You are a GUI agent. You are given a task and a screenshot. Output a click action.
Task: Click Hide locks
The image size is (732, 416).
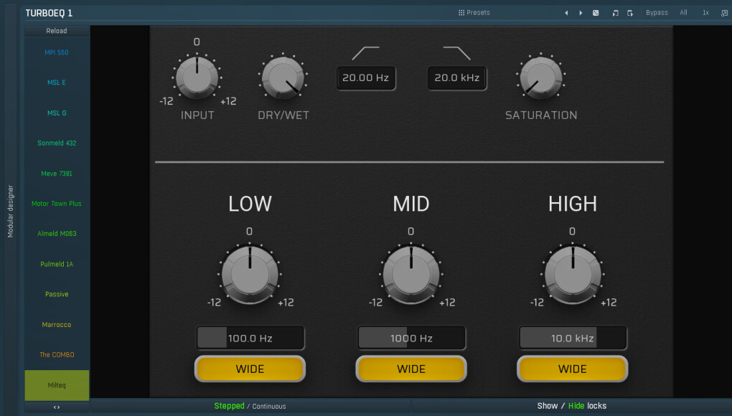(576, 406)
